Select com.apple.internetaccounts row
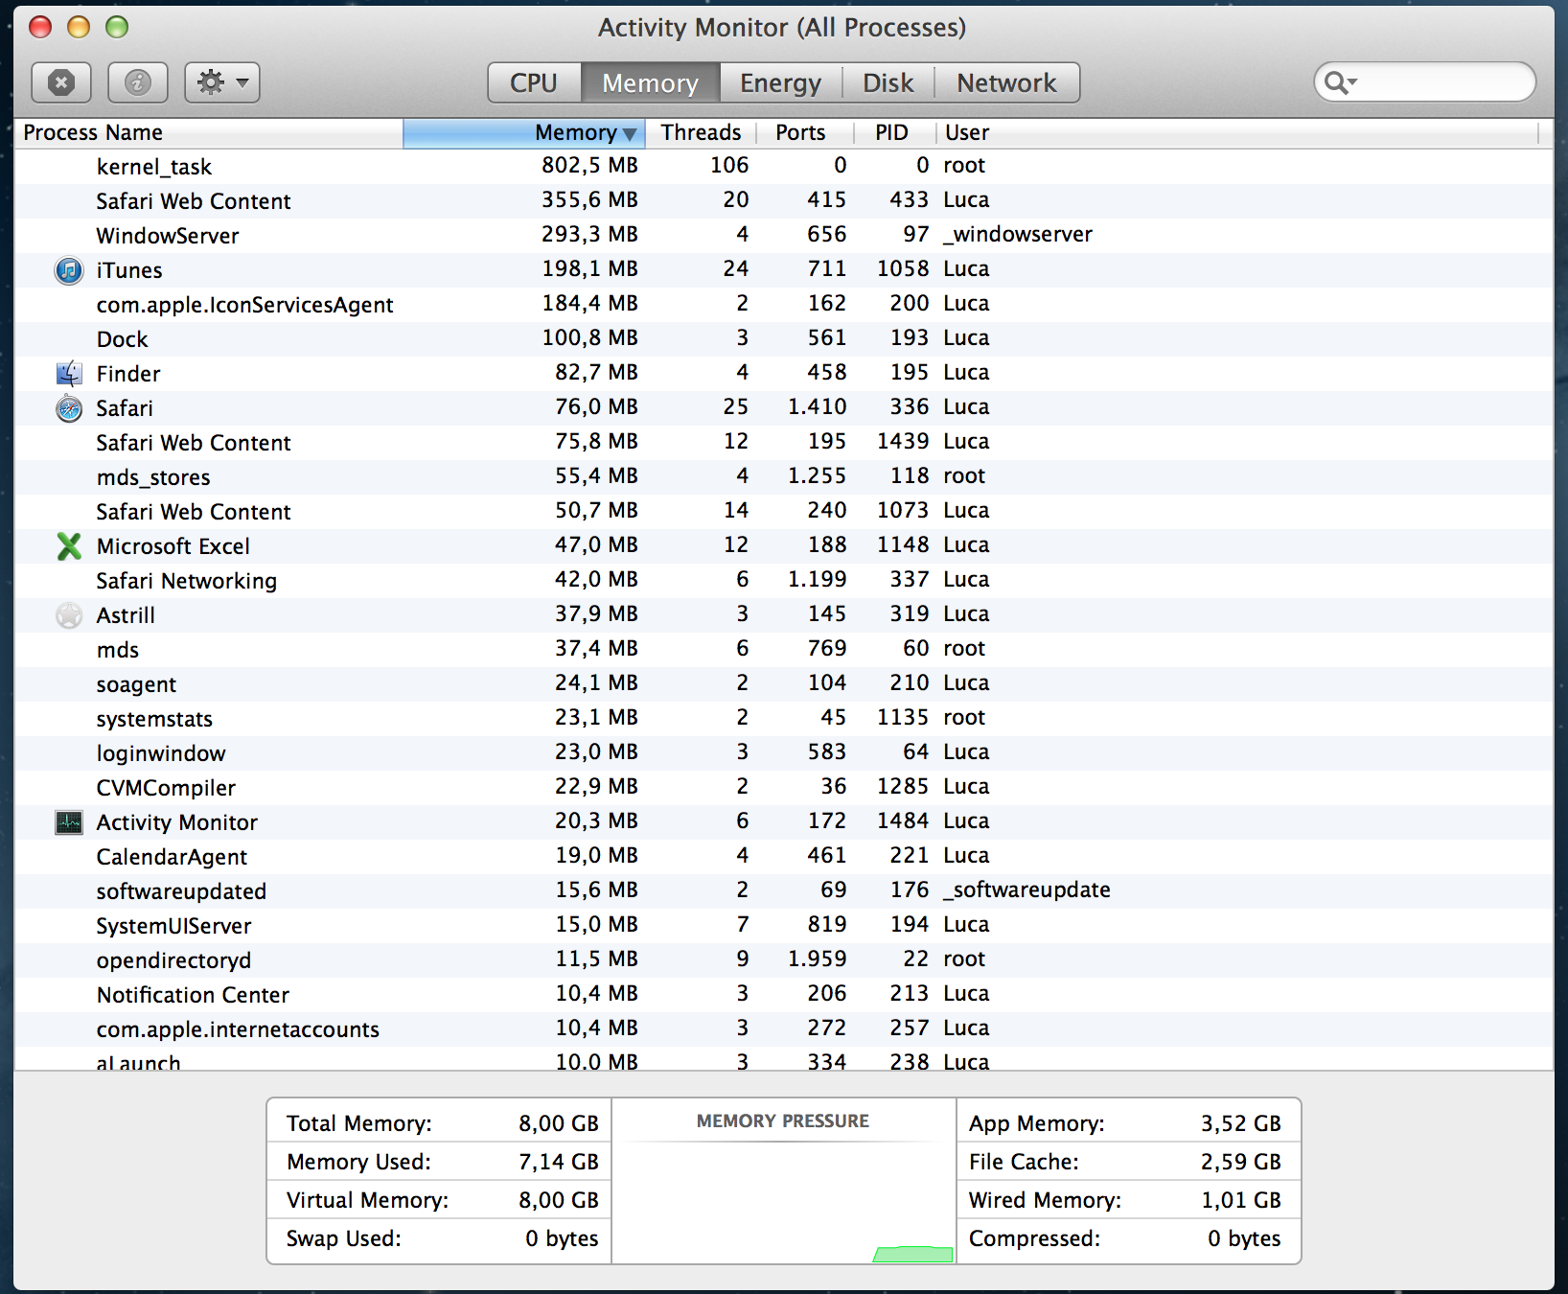 click(x=784, y=1029)
